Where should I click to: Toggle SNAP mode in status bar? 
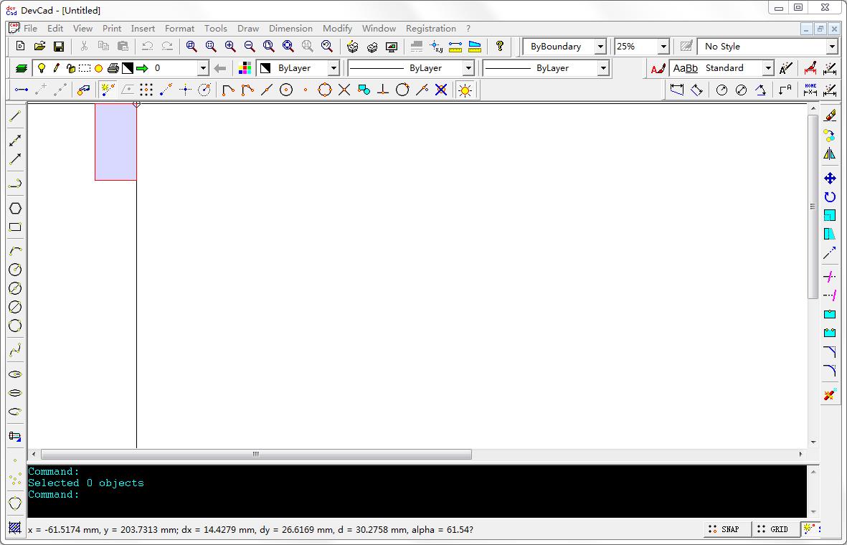pyautogui.click(x=724, y=529)
